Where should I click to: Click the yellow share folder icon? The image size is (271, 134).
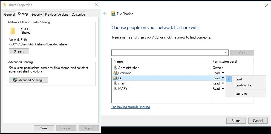pyautogui.click(x=13, y=31)
